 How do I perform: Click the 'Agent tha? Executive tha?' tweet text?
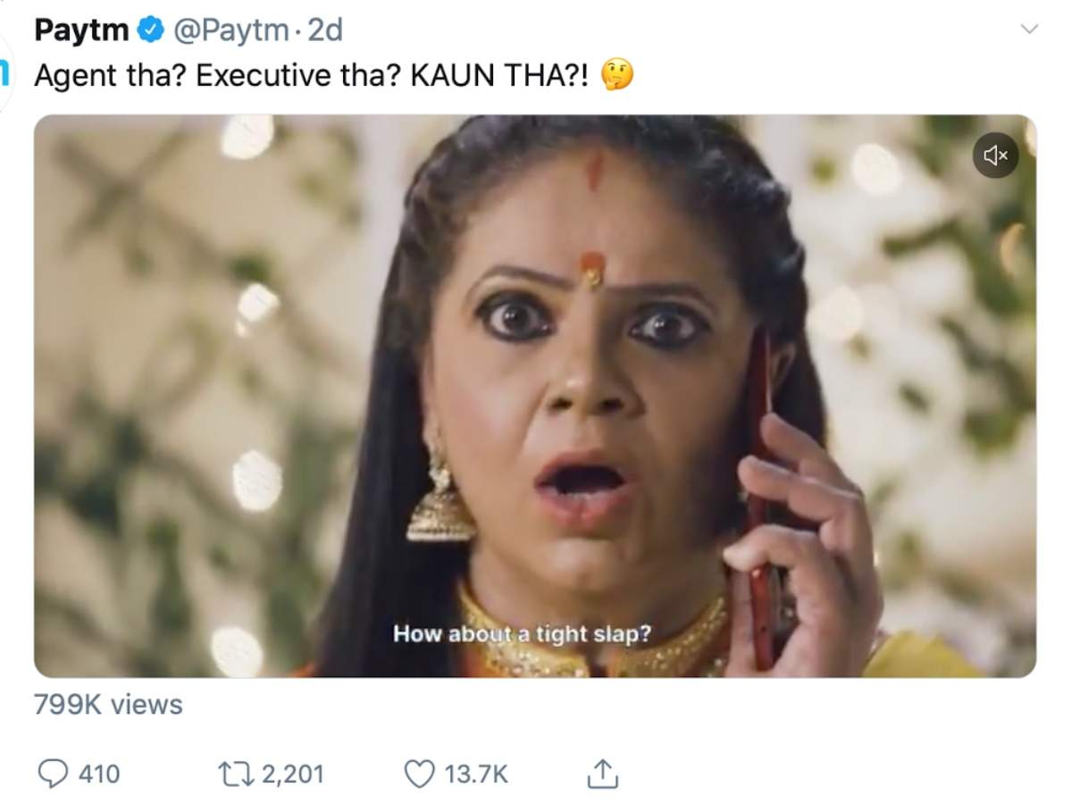(217, 76)
